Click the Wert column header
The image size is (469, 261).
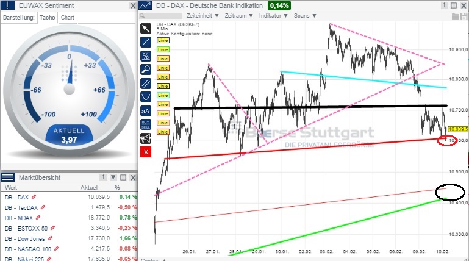11,187
